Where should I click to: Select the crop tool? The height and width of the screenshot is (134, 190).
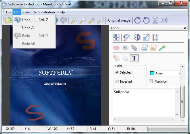click(155, 37)
